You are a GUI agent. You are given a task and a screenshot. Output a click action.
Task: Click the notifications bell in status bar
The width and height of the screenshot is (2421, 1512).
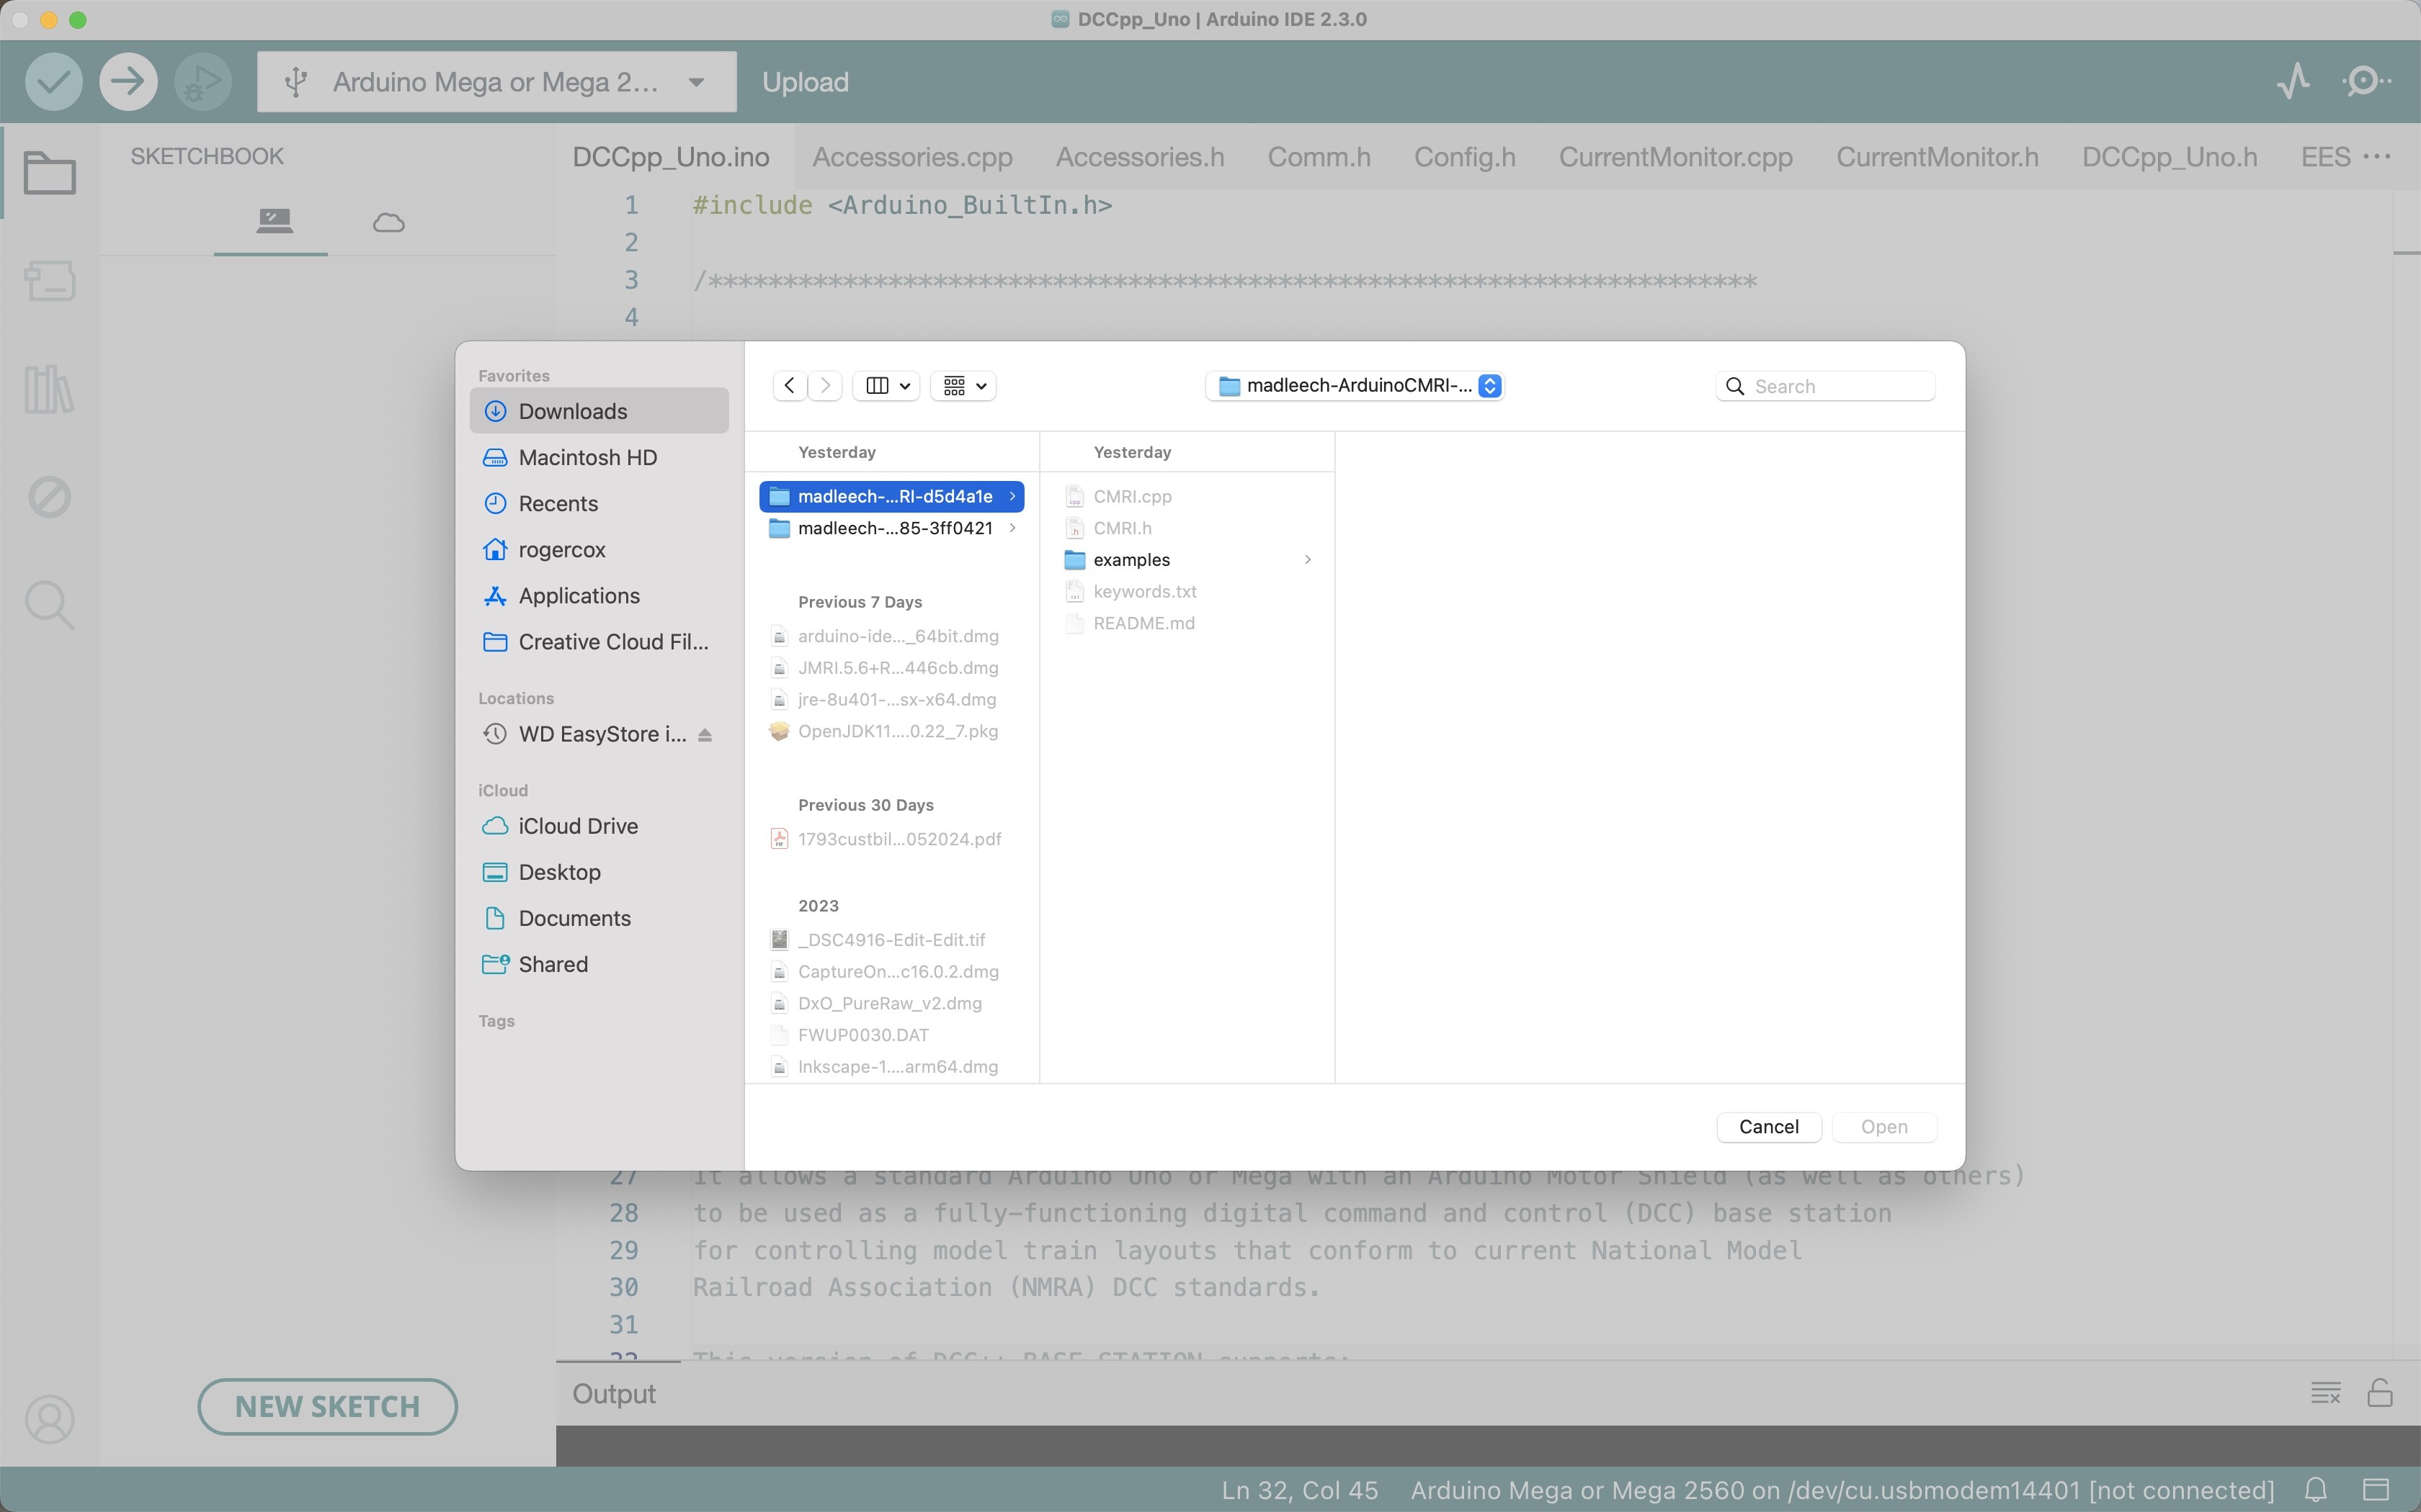(2315, 1489)
